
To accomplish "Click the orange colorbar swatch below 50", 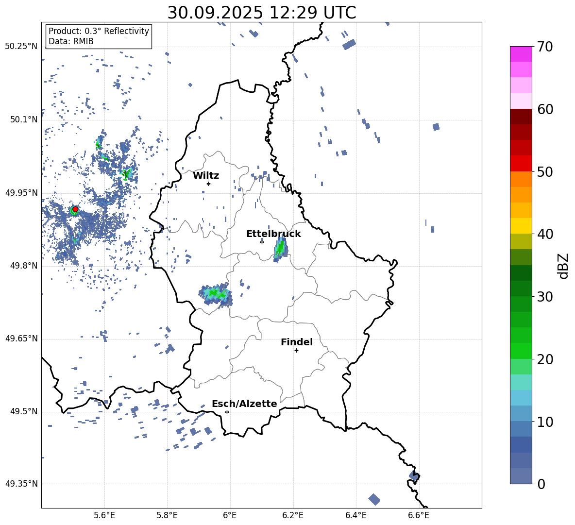I will point(521,179).
